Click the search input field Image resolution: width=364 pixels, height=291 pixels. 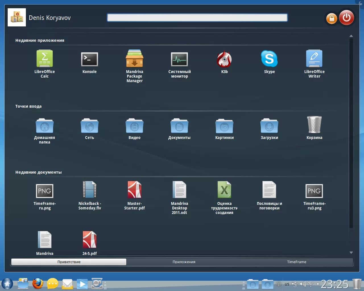pos(197,18)
